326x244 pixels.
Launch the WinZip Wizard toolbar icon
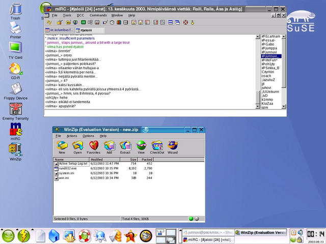tap(173, 147)
